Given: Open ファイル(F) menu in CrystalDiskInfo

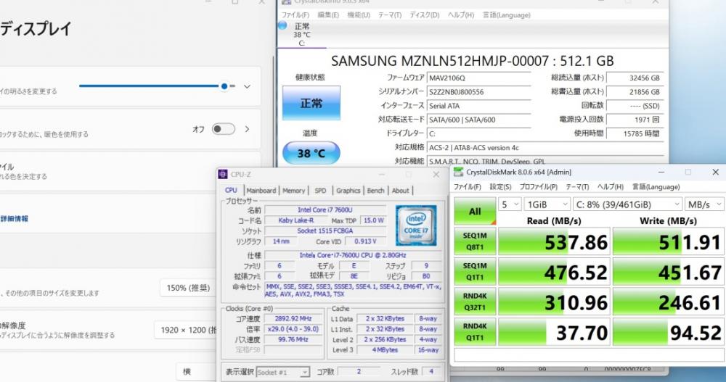Looking at the screenshot, I should click(x=295, y=14).
